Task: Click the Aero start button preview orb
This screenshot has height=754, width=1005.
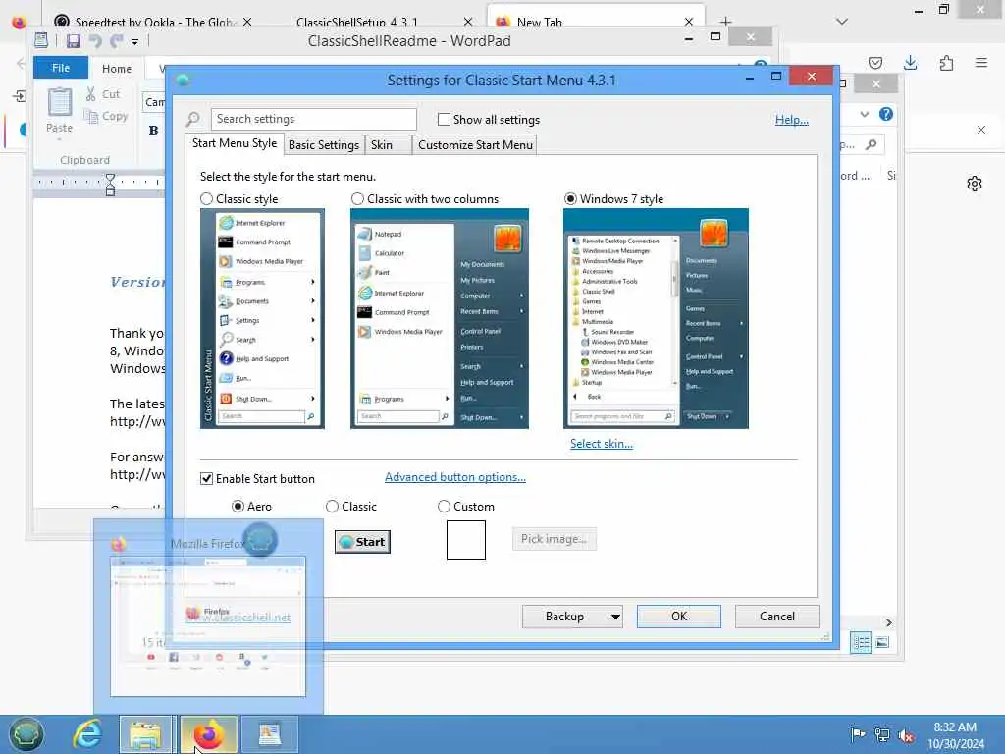Action: (x=259, y=540)
